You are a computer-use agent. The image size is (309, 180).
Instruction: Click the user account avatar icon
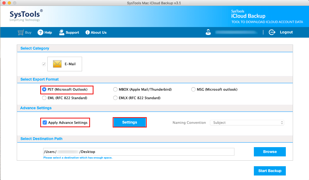[x=208, y=32]
